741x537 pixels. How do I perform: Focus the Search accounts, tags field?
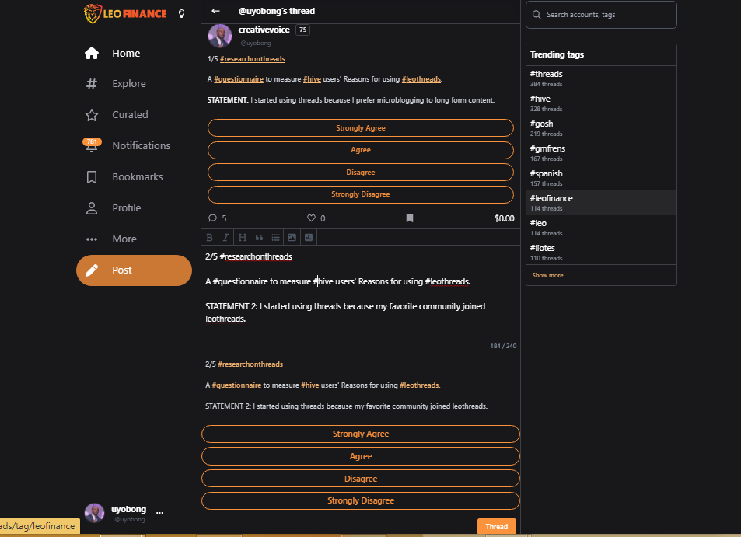point(601,15)
